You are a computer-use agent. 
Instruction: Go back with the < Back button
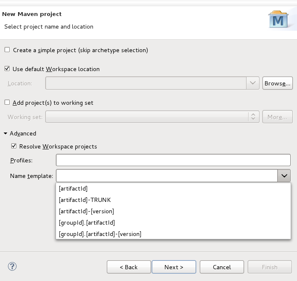tap(129, 267)
